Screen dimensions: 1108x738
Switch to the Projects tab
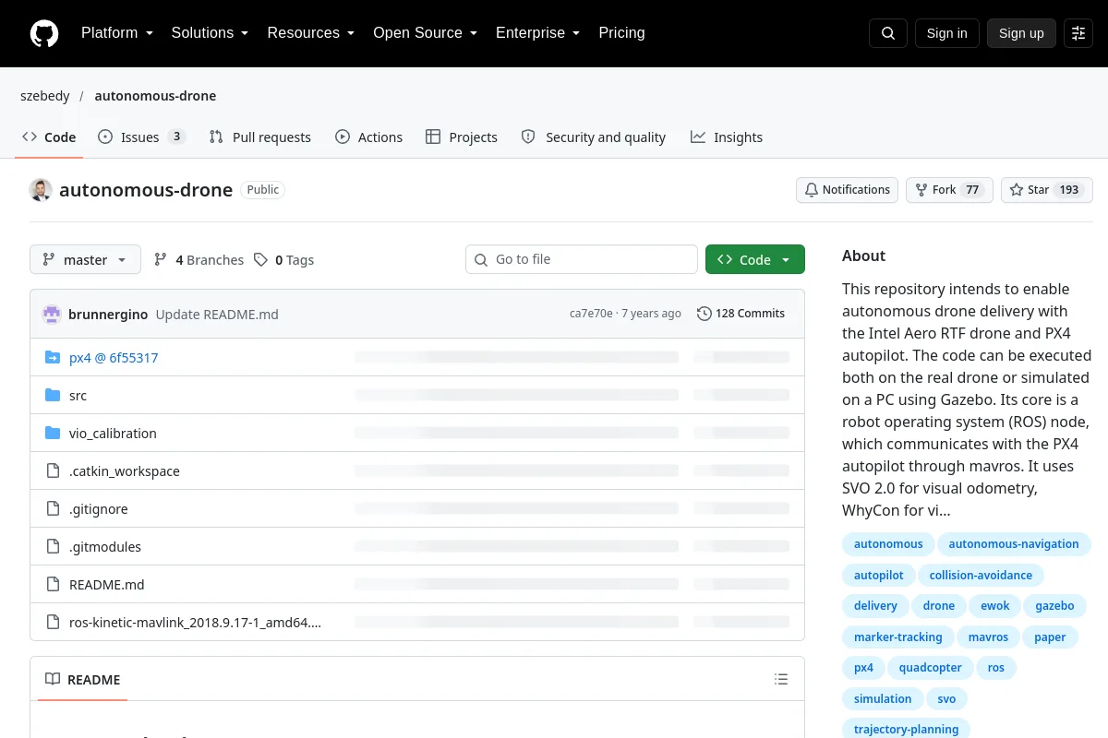[462, 137]
